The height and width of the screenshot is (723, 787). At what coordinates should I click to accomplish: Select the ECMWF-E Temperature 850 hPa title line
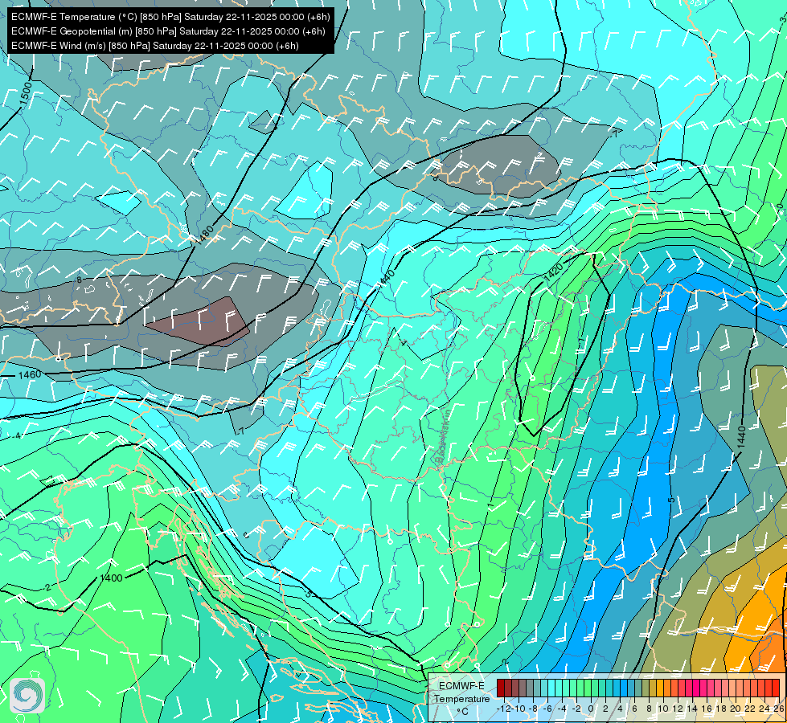pyautogui.click(x=170, y=17)
